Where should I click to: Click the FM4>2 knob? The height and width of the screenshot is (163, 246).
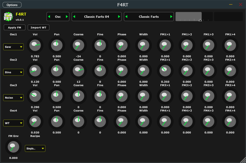click(x=187, y=121)
